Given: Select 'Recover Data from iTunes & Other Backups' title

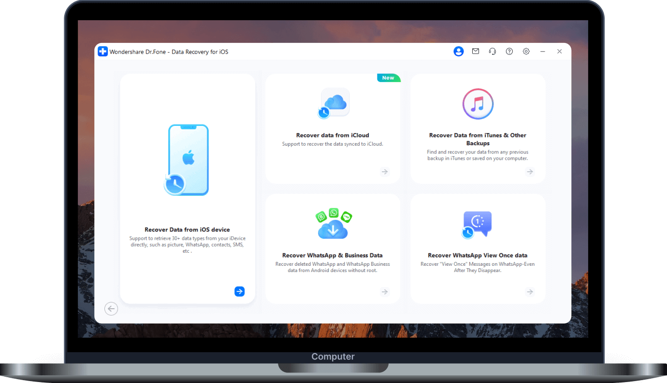Looking at the screenshot, I should click(x=478, y=139).
